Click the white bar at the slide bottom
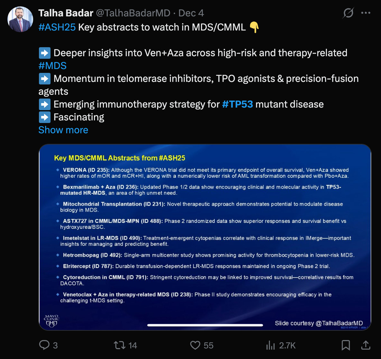This screenshot has height=359, width=381. point(205,325)
